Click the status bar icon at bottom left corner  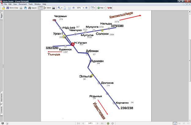point(2,123)
